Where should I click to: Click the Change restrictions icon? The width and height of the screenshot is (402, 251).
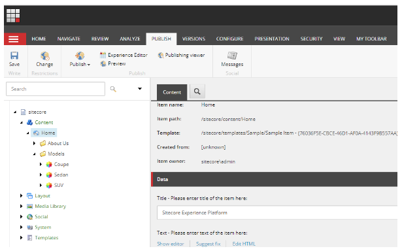click(45, 56)
